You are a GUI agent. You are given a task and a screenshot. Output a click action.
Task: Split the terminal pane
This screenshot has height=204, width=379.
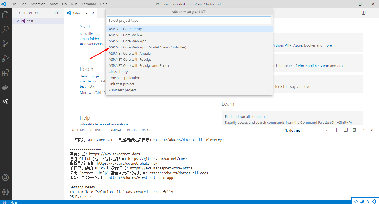346,130
